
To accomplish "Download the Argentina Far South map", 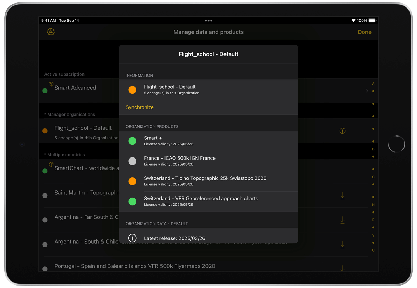I will tap(342, 220).
